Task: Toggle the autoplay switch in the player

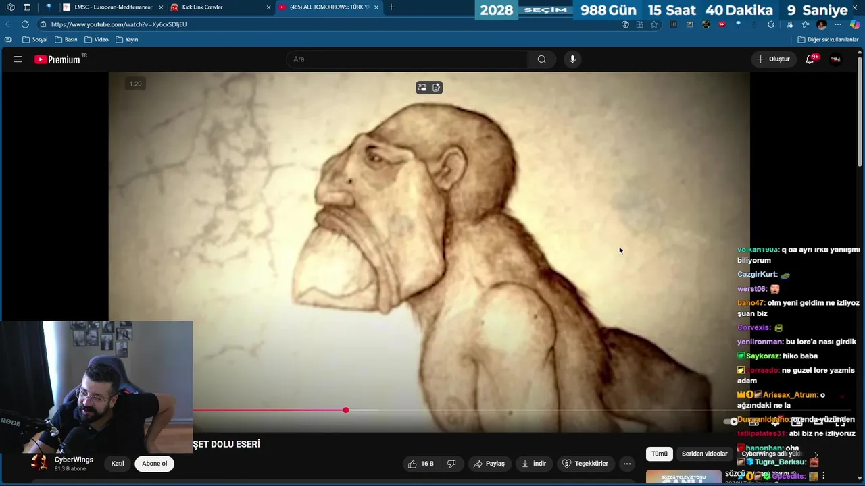Action: pos(731,422)
